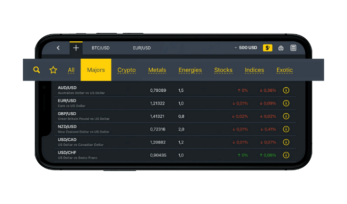Select the All category tab
This screenshot has height=204, width=347.
[71, 70]
